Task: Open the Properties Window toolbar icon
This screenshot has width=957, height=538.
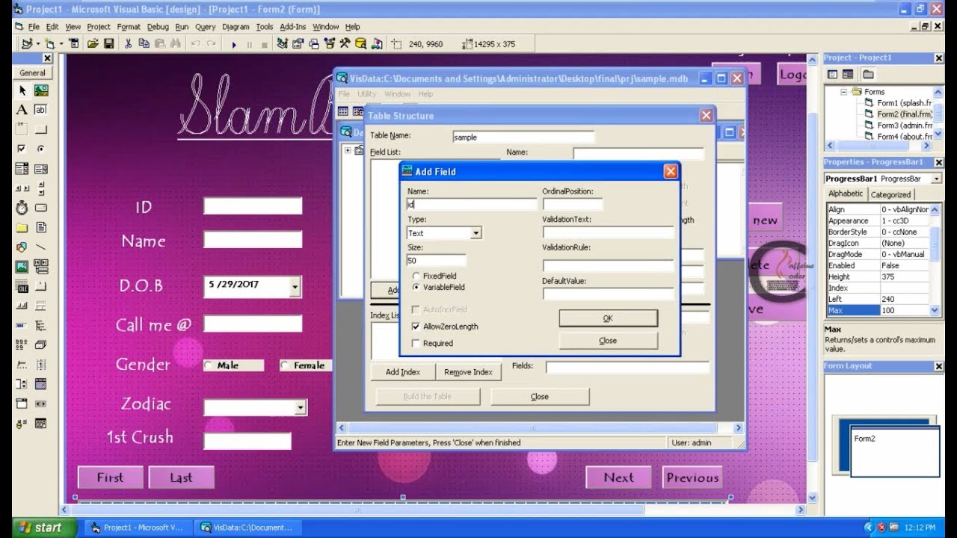Action: [x=298, y=44]
